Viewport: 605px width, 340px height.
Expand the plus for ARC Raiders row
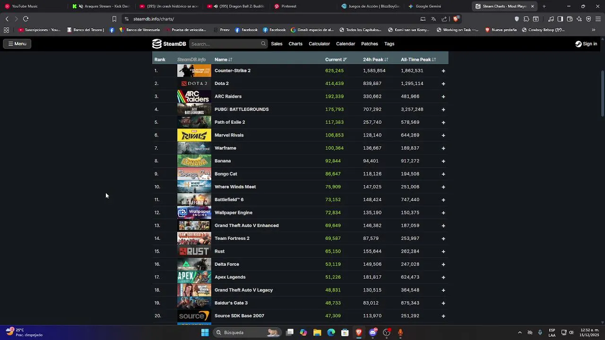pos(443,96)
